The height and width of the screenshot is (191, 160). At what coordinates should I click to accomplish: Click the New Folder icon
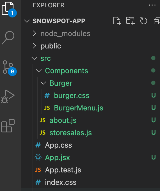[x=130, y=21]
